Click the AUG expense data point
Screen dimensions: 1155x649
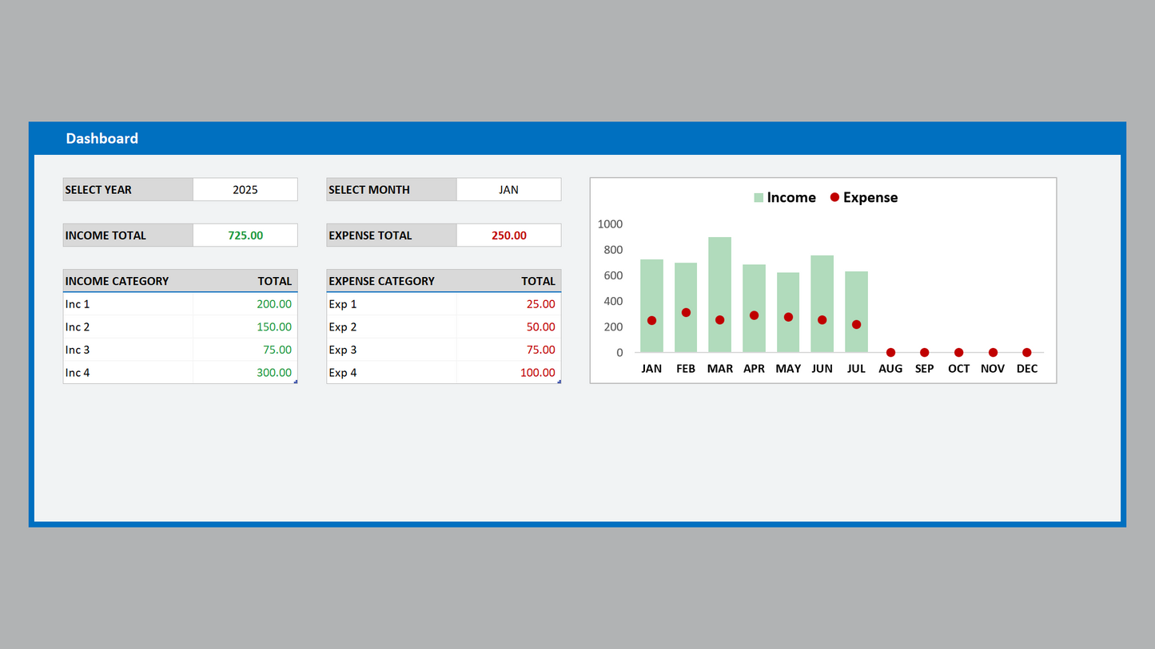(890, 351)
